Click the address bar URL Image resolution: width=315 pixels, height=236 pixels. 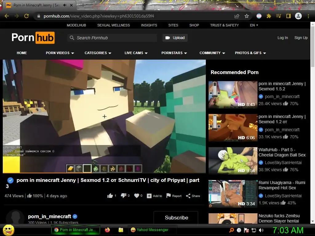tap(99, 16)
